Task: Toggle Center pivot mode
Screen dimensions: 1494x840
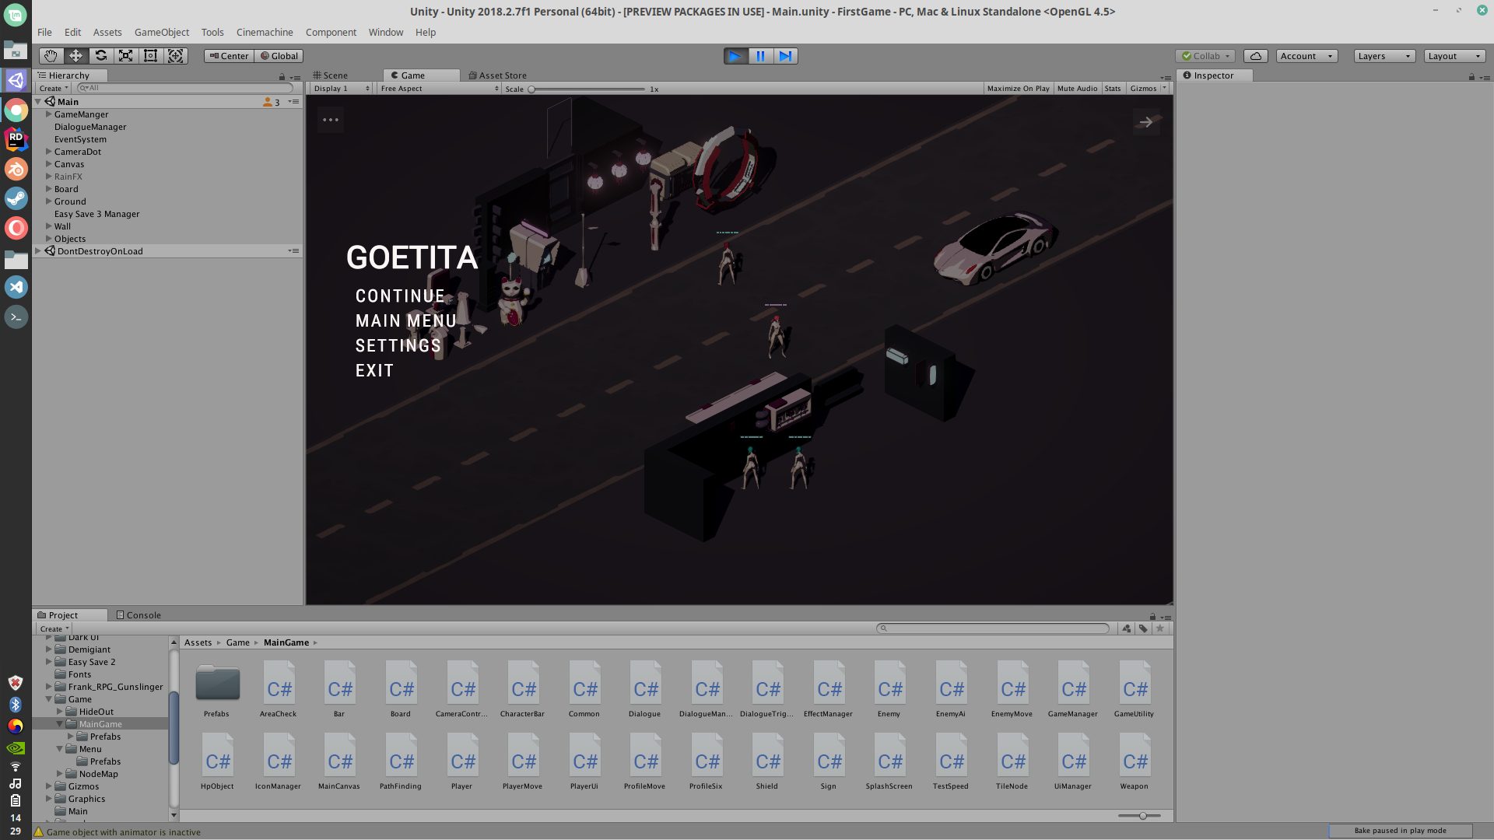Action: (229, 56)
